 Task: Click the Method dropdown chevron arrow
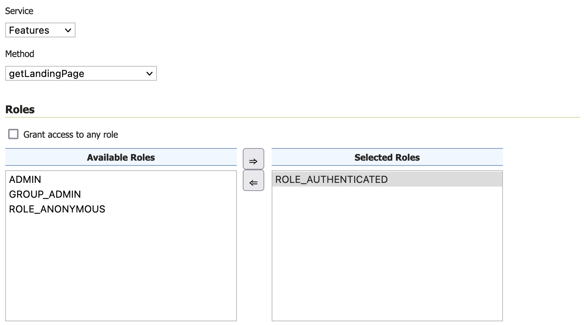tap(150, 74)
